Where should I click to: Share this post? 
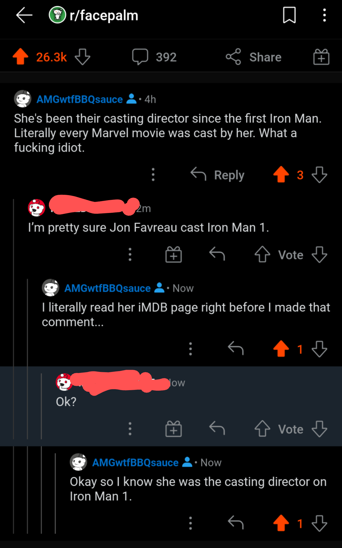coord(253,57)
